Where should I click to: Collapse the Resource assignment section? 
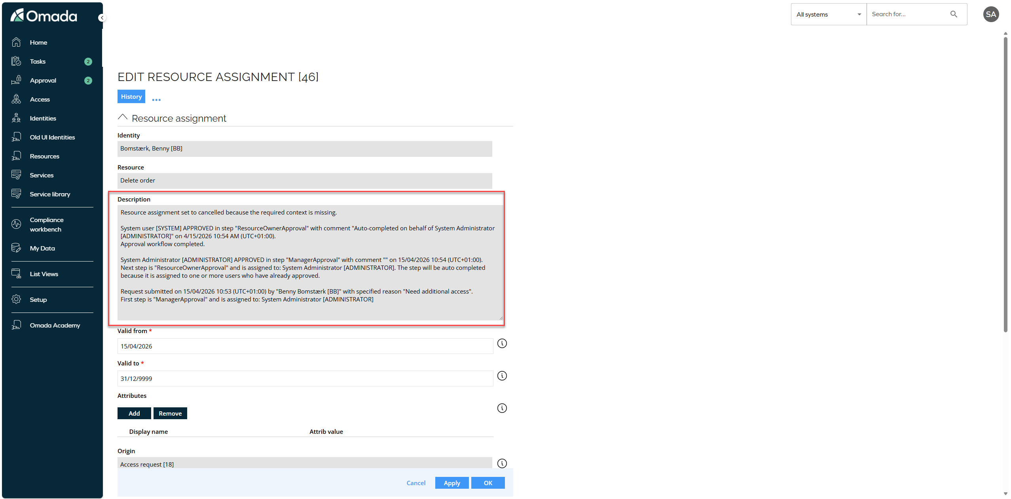[123, 117]
